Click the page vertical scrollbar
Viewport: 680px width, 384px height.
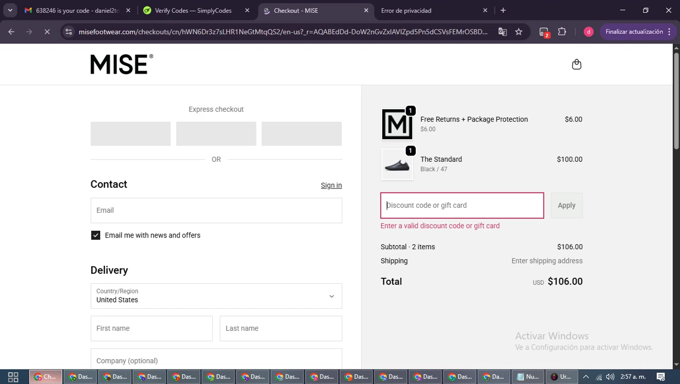coord(676,101)
